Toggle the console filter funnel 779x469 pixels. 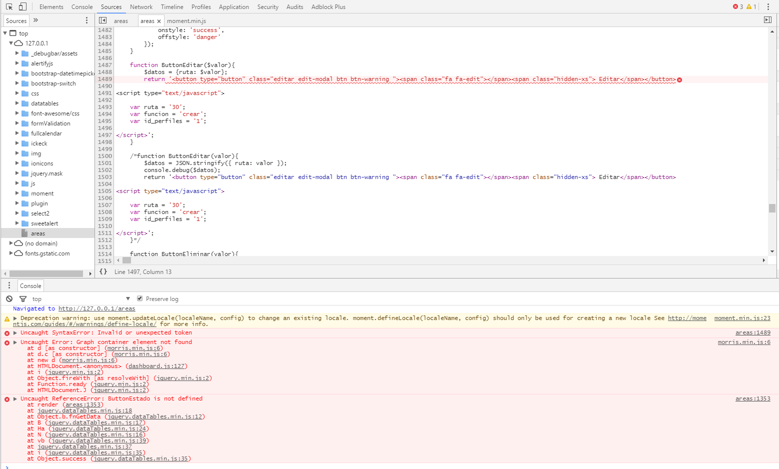point(23,299)
